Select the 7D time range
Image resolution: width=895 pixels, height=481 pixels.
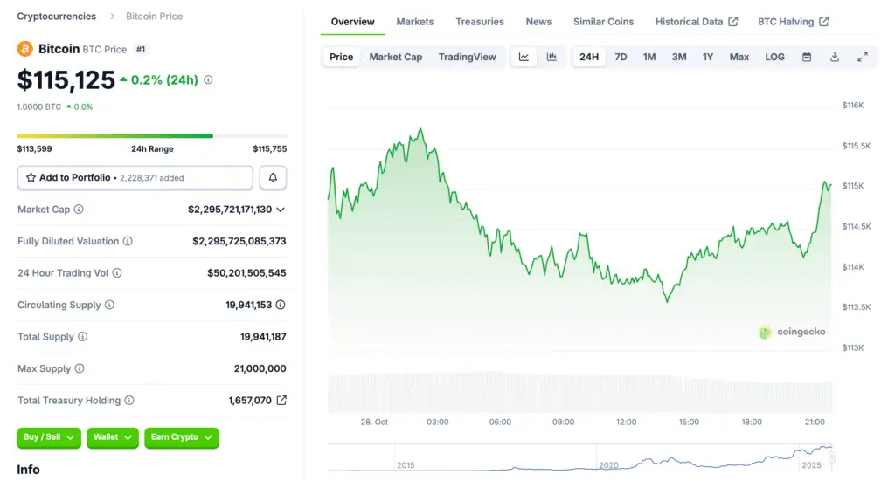click(x=621, y=57)
